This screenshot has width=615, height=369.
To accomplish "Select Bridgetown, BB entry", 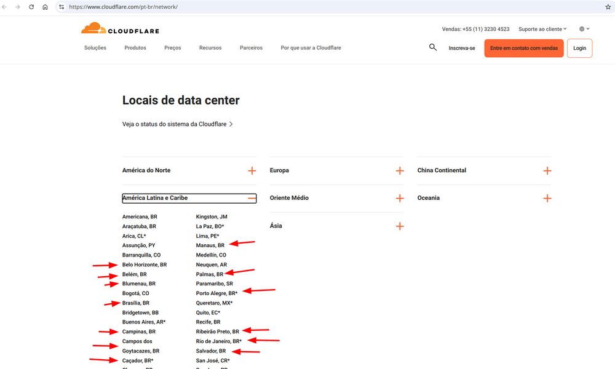I will coord(140,312).
